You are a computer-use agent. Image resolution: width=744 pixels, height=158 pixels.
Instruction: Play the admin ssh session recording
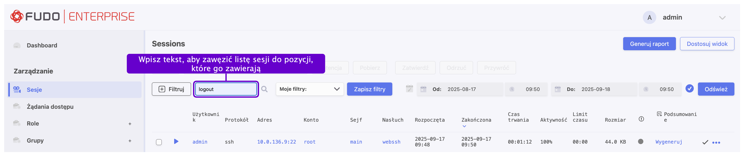tap(176, 141)
